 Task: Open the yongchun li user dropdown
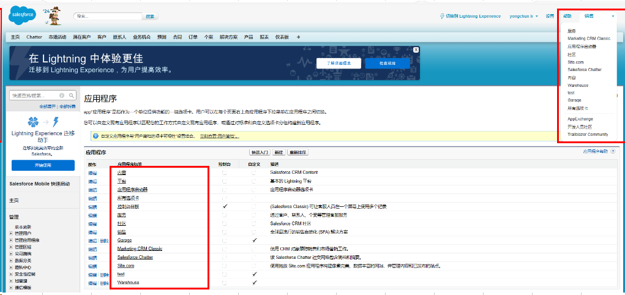[x=524, y=17]
